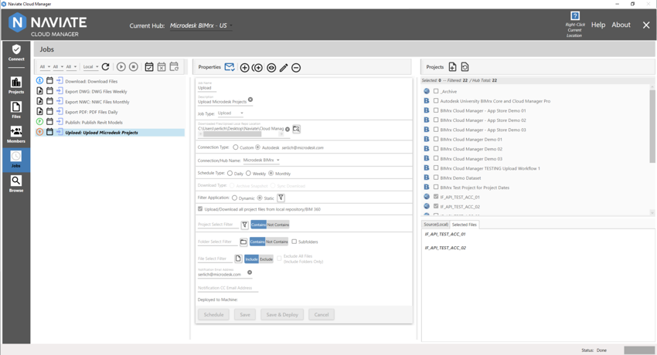Click the Save & Deploy button

(x=282, y=314)
